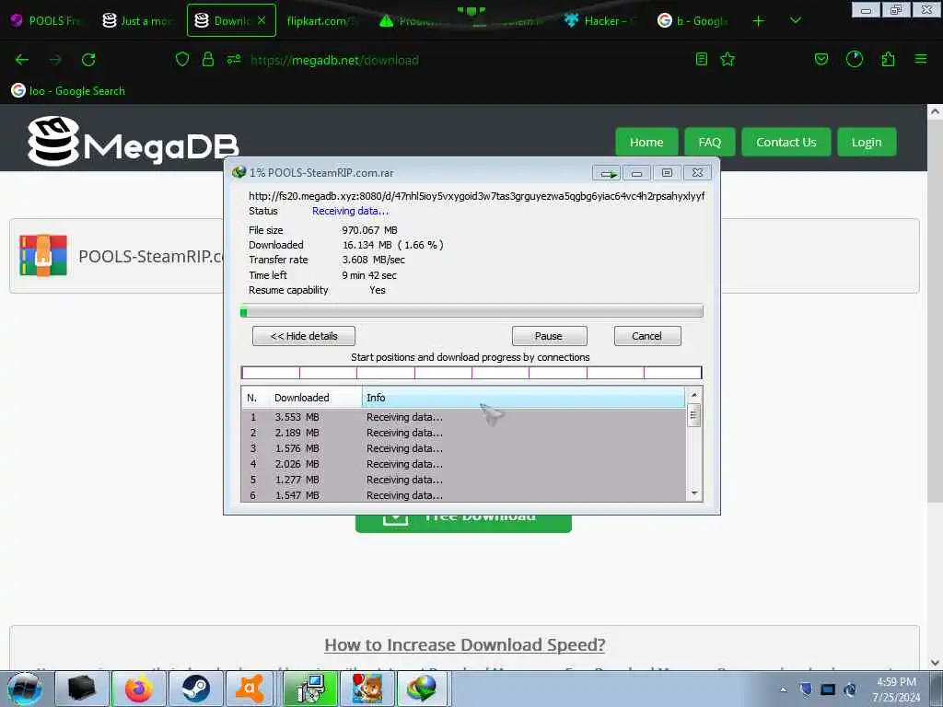The height and width of the screenshot is (707, 943).
Task: Click the N. column header
Action: (252, 398)
